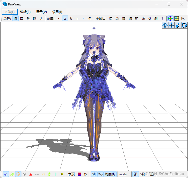This screenshot has height=178, width=188.
Task: Toggle the 轴 axis display
Action: 94,174
